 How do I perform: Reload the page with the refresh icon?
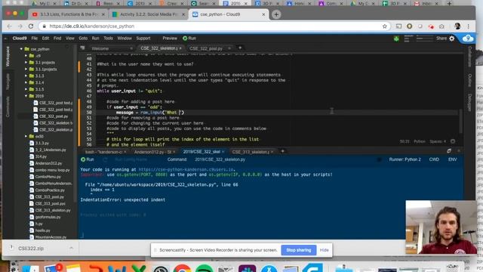click(31, 26)
